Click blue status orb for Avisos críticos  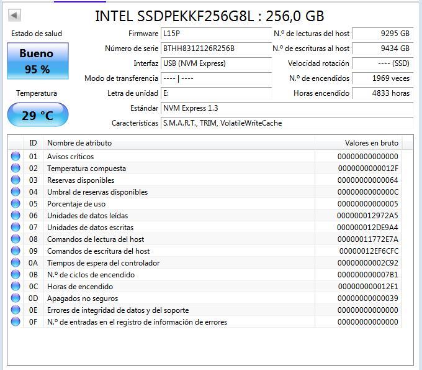tap(16, 157)
